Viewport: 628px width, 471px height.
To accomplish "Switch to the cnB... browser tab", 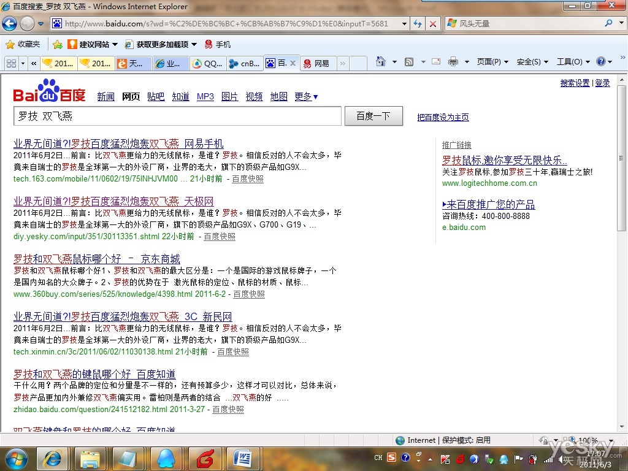I will click(x=245, y=63).
